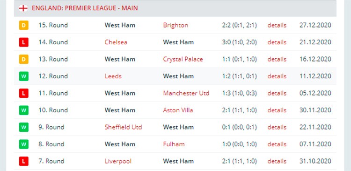
Task: Show details for 8. Round Fulham match
Action: [x=277, y=144]
